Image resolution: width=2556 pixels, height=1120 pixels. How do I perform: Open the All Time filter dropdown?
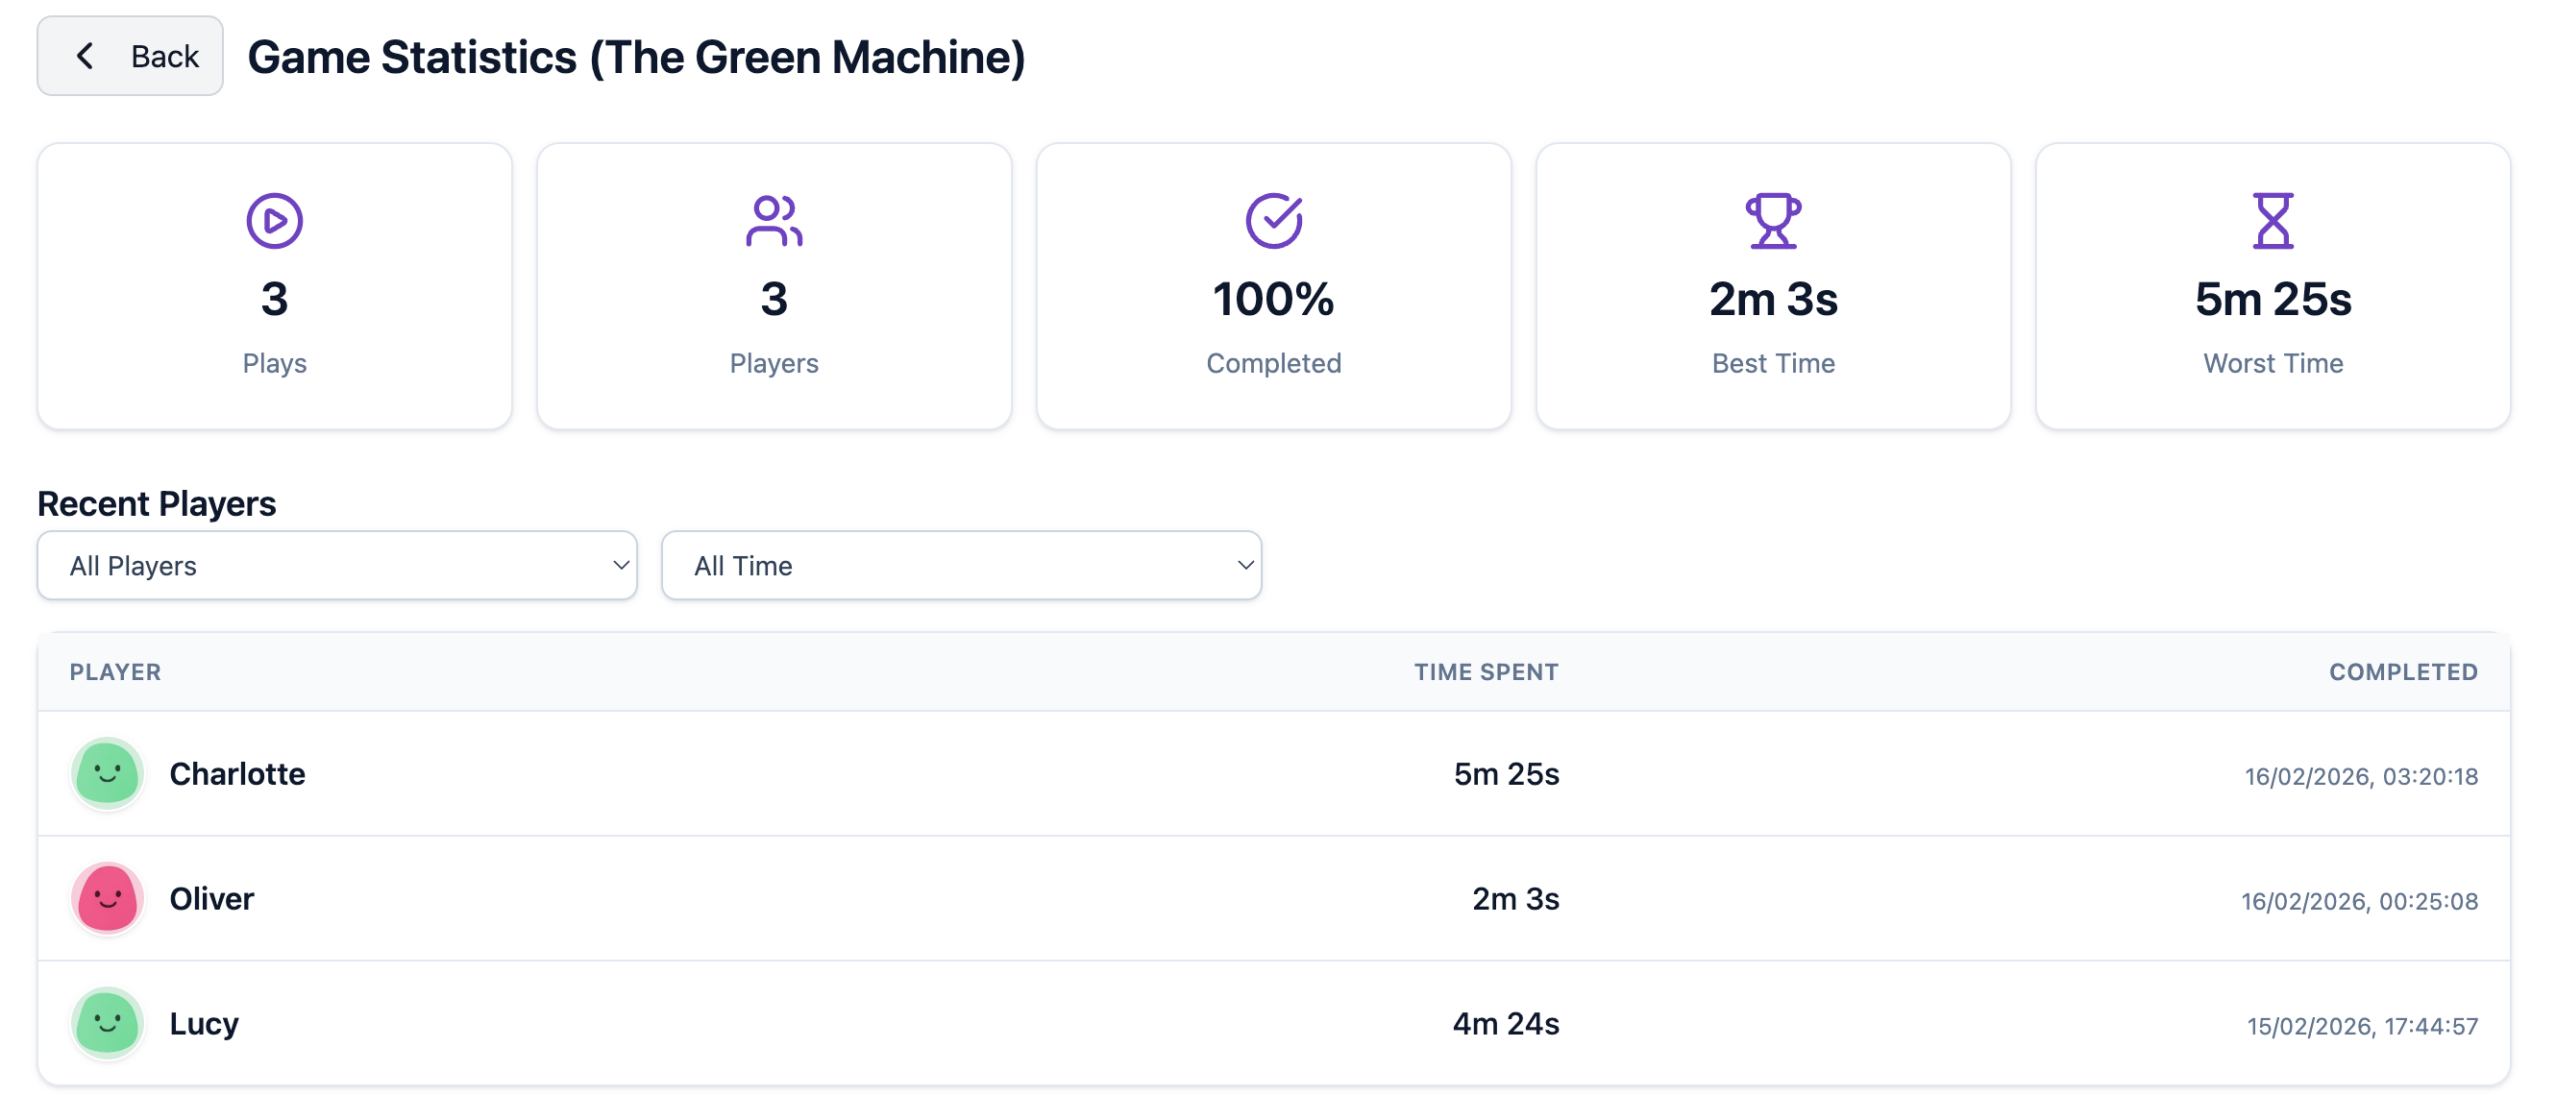pyautogui.click(x=961, y=566)
